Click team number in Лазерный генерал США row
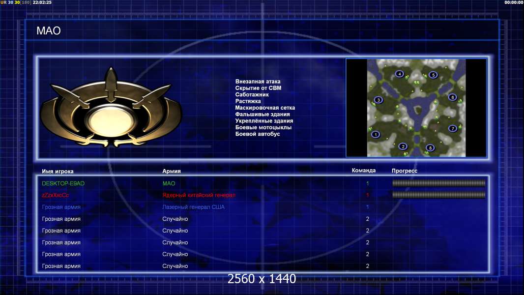This screenshot has width=524, height=295. 367,207
